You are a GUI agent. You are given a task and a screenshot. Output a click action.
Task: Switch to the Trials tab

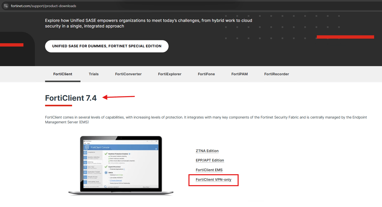point(94,74)
